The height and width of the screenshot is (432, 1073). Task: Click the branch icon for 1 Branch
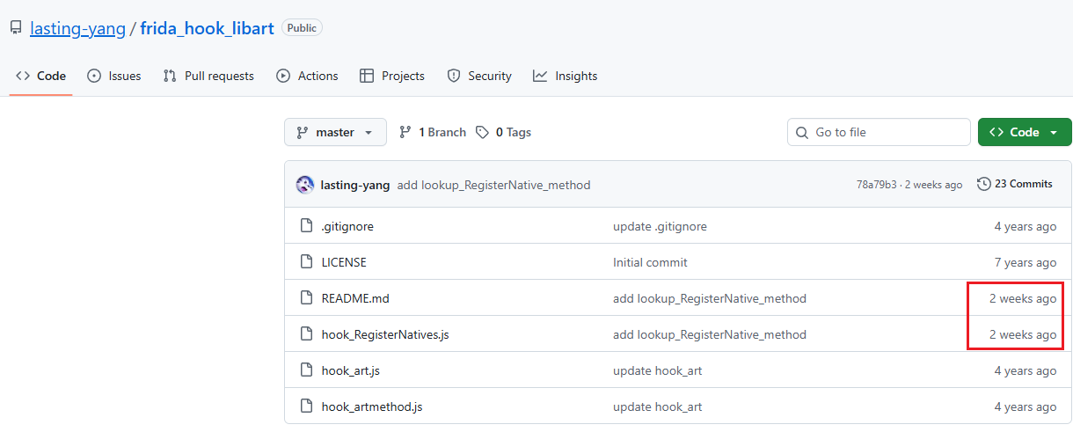click(405, 132)
